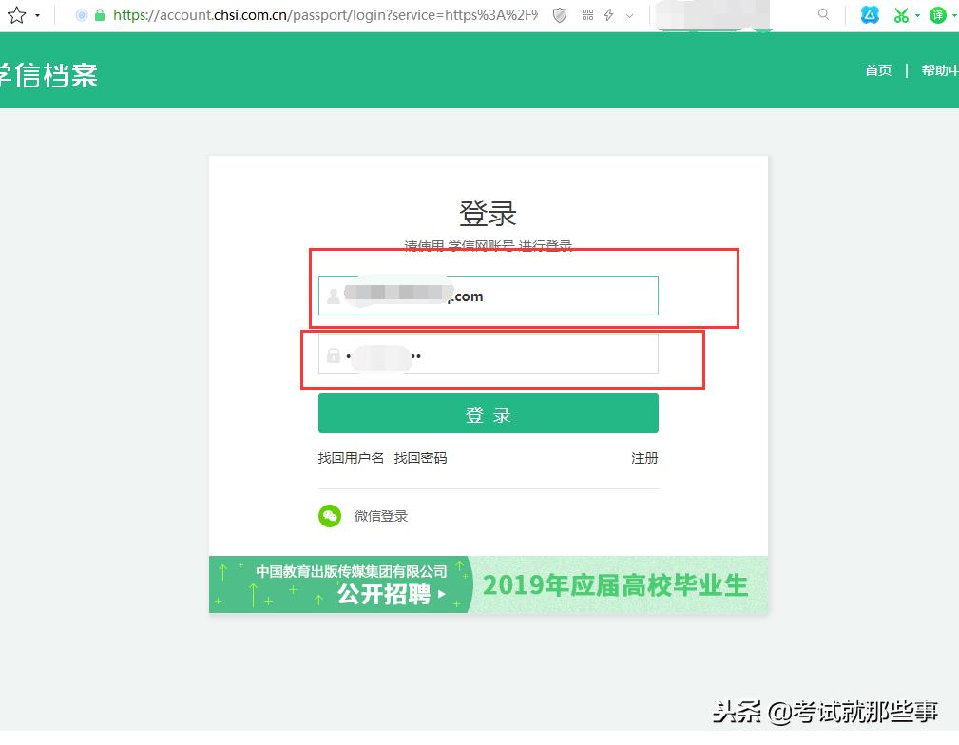Click the blue cloud download toolbar icon
The height and width of the screenshot is (745, 959).
pos(868,15)
